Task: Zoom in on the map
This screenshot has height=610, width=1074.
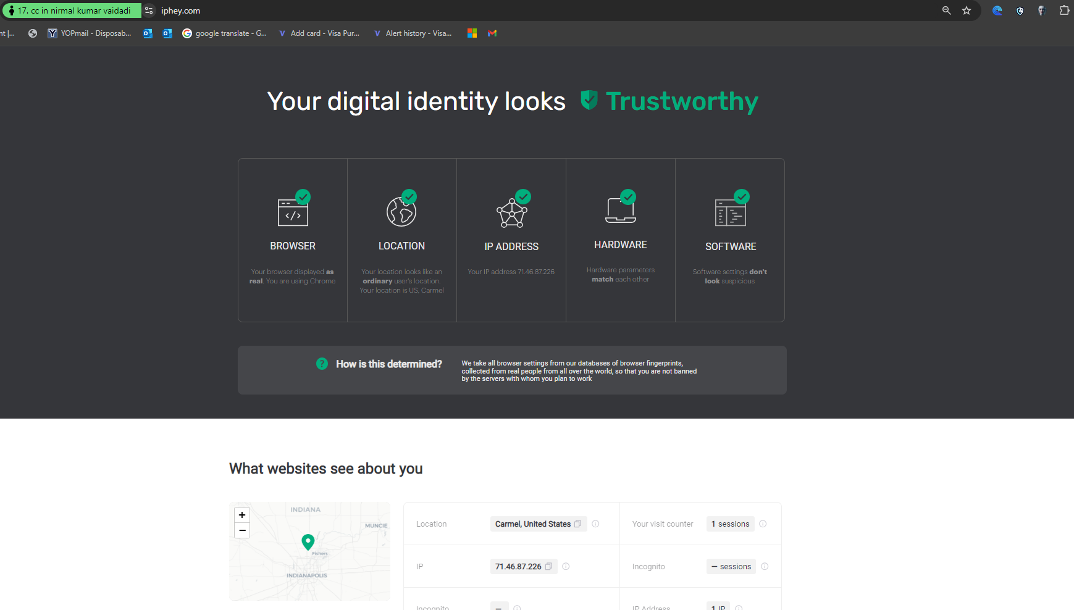Action: 242,515
